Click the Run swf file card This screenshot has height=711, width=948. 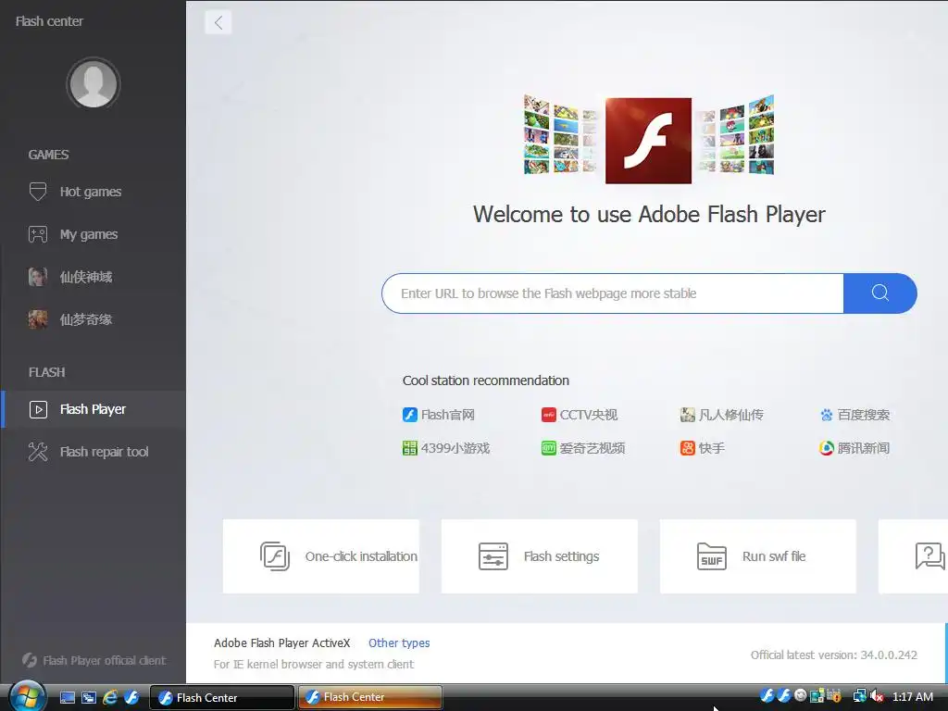coord(758,556)
